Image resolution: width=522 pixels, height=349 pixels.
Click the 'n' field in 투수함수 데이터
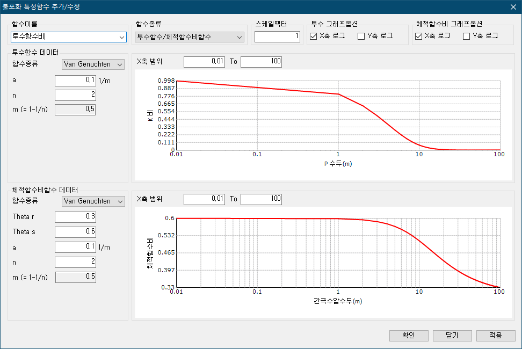[75, 95]
